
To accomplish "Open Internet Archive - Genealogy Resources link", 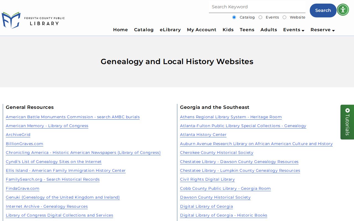I will click(x=47, y=206).
